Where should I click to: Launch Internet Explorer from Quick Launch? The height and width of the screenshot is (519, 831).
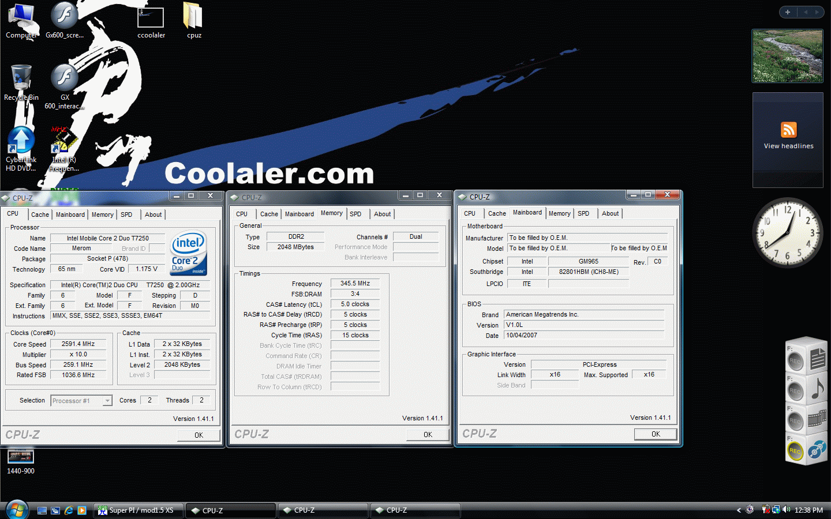69,510
